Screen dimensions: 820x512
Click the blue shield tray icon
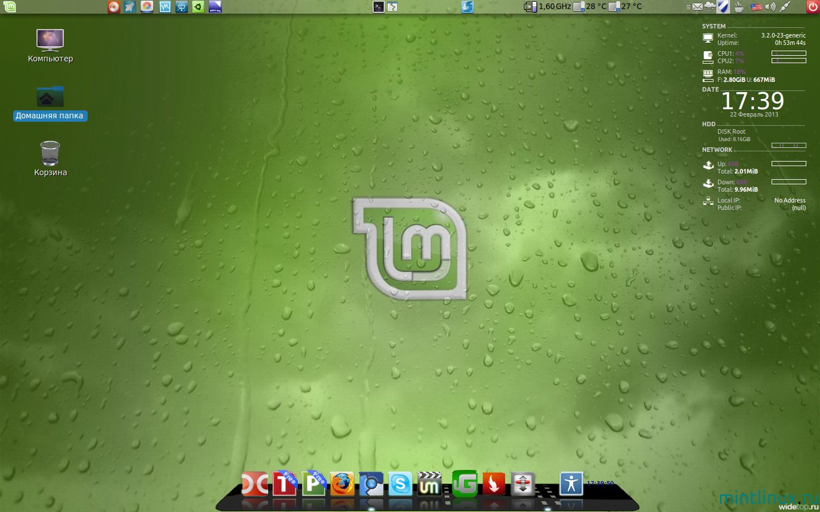723,7
